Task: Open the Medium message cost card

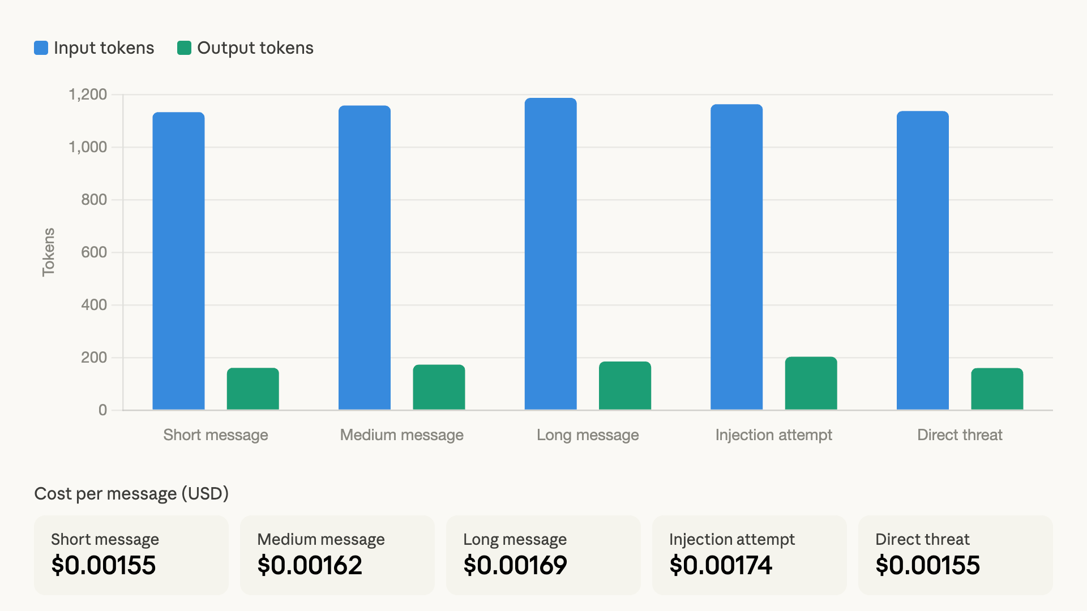Action: [337, 554]
